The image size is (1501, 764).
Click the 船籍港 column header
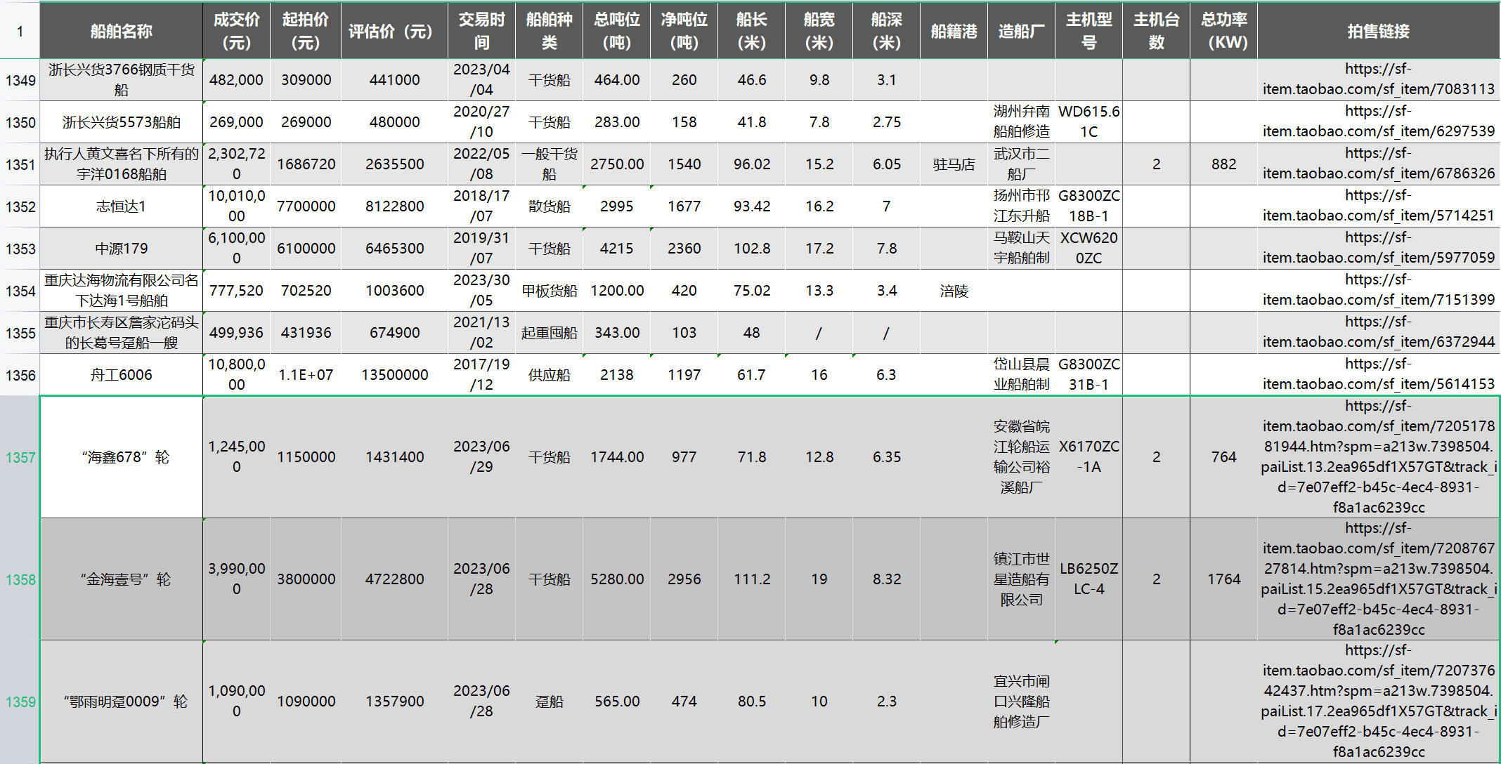click(954, 31)
